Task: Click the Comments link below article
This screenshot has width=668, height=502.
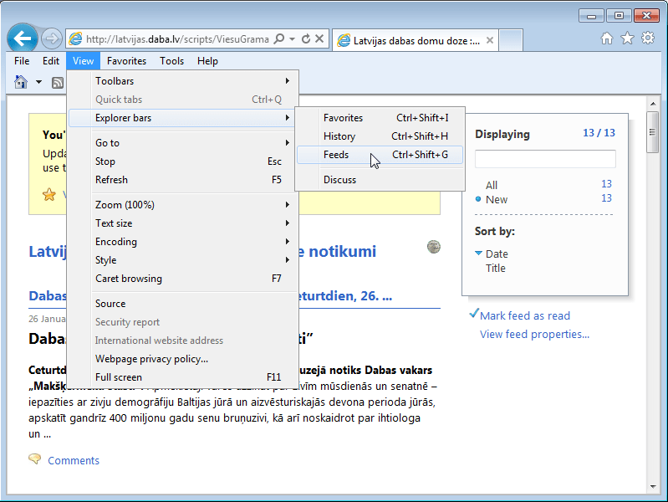Action: pos(74,461)
